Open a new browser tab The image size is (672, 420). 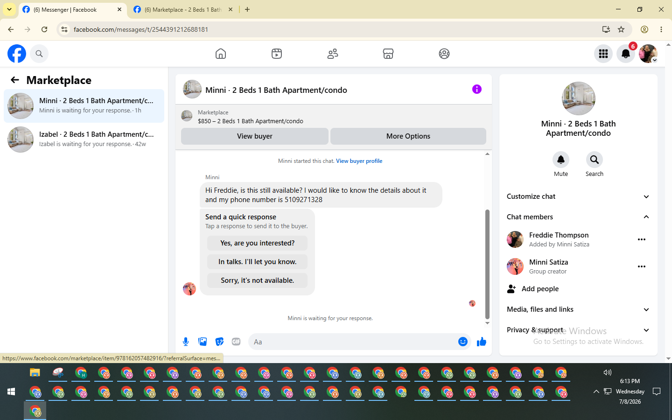click(x=247, y=9)
